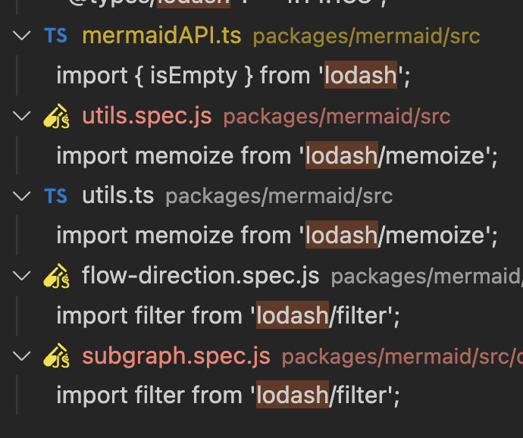Open the lodash/memoize match under utils.ts
The height and width of the screenshot is (438, 523).
tap(277, 236)
